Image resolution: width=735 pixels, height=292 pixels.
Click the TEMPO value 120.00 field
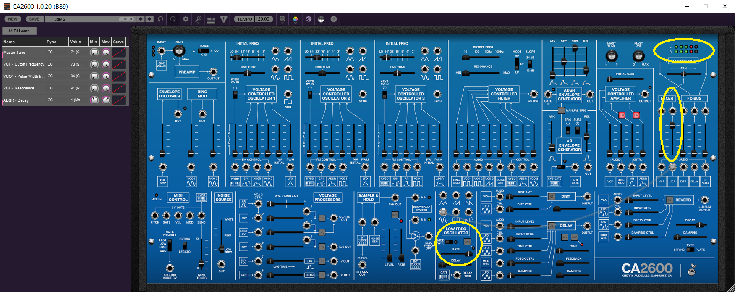263,19
